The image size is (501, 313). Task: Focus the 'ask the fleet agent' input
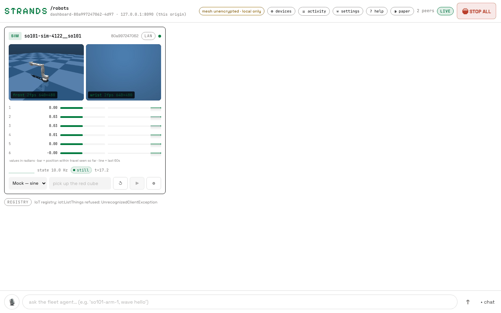coord(240,302)
